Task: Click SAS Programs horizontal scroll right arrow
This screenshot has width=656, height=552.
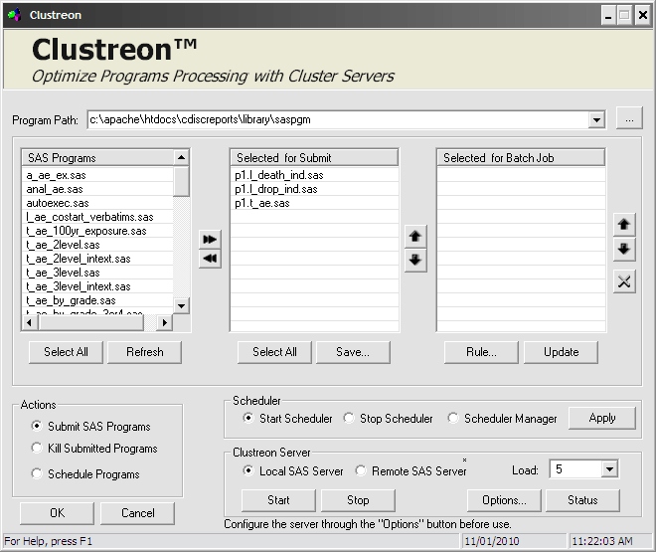Action: [x=164, y=322]
